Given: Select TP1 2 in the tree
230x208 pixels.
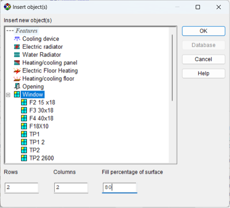Looking at the screenshot, I should pos(37,142).
